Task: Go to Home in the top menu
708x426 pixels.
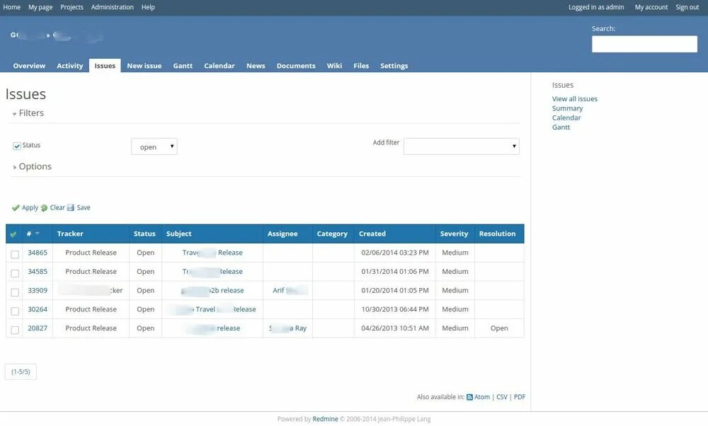Action: [12, 7]
